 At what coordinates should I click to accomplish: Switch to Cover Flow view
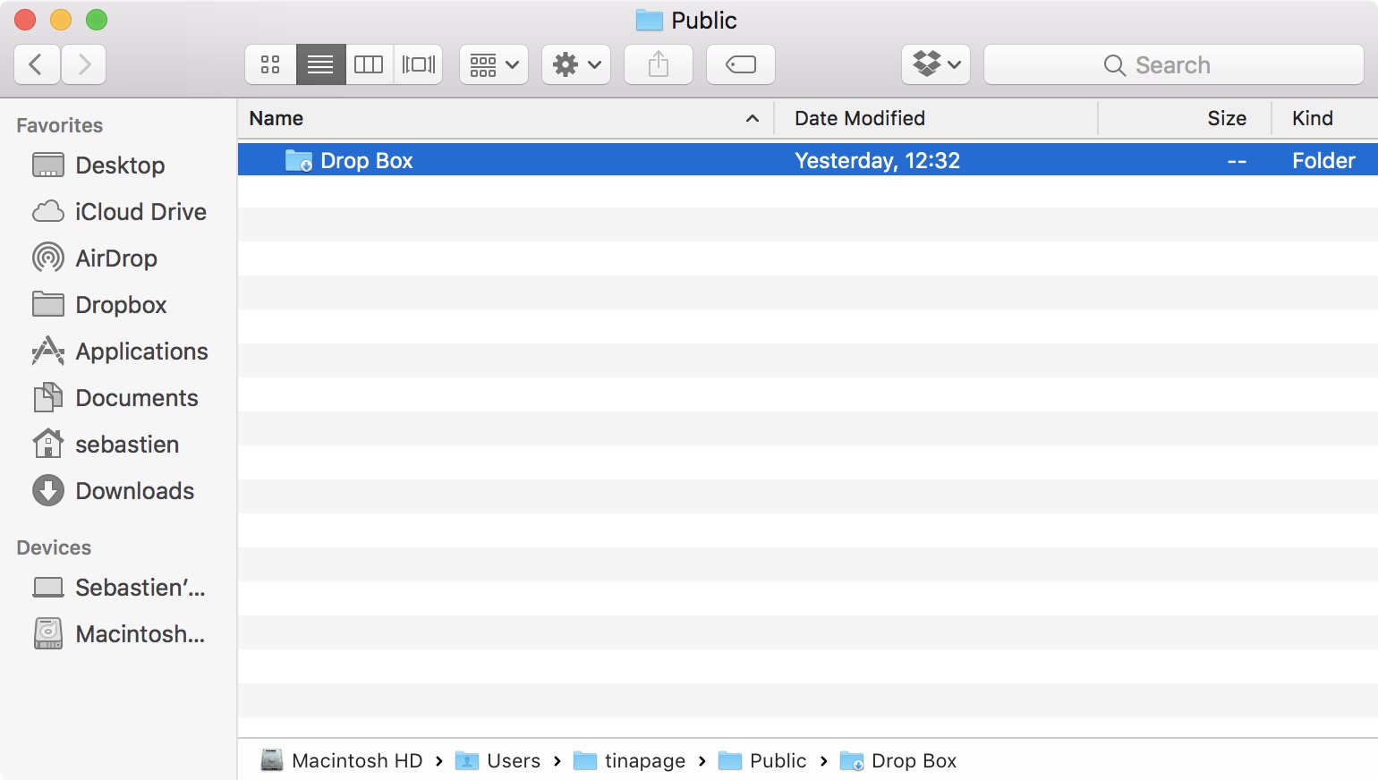(418, 64)
